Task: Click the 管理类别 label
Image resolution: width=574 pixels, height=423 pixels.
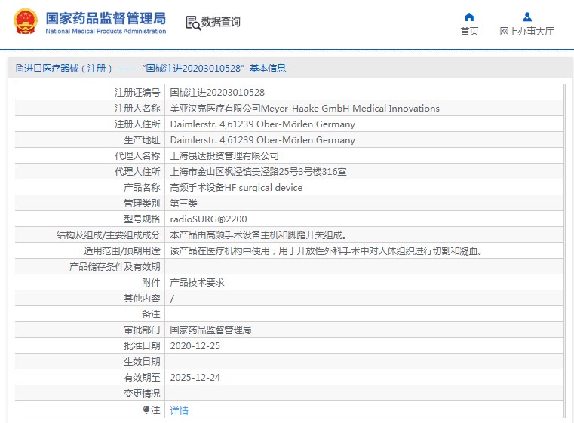Action: click(142, 203)
